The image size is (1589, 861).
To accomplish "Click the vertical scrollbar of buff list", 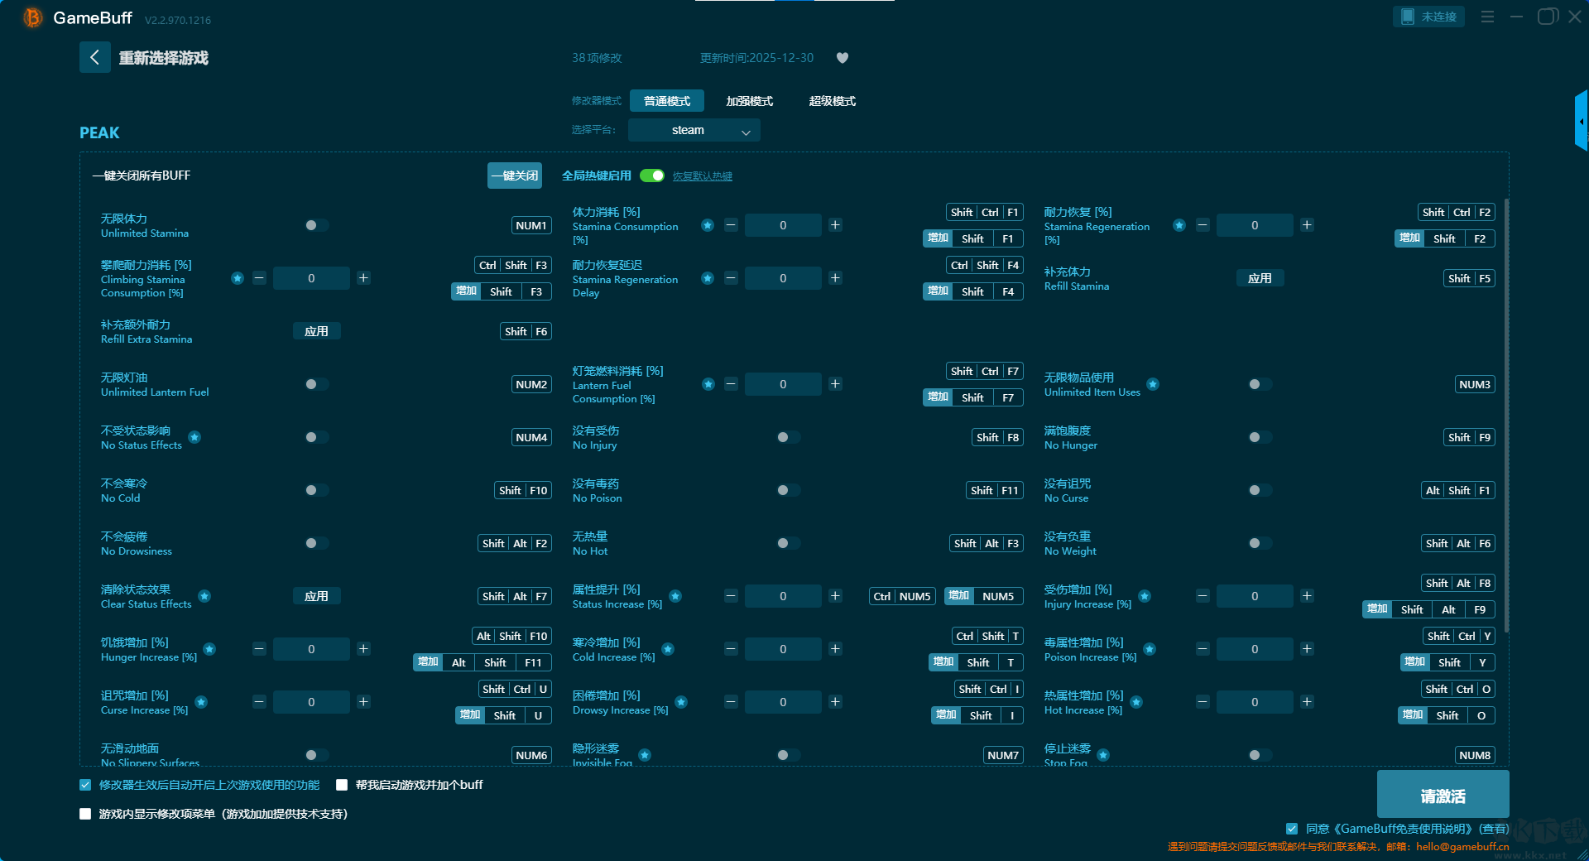I will 1506,414.
